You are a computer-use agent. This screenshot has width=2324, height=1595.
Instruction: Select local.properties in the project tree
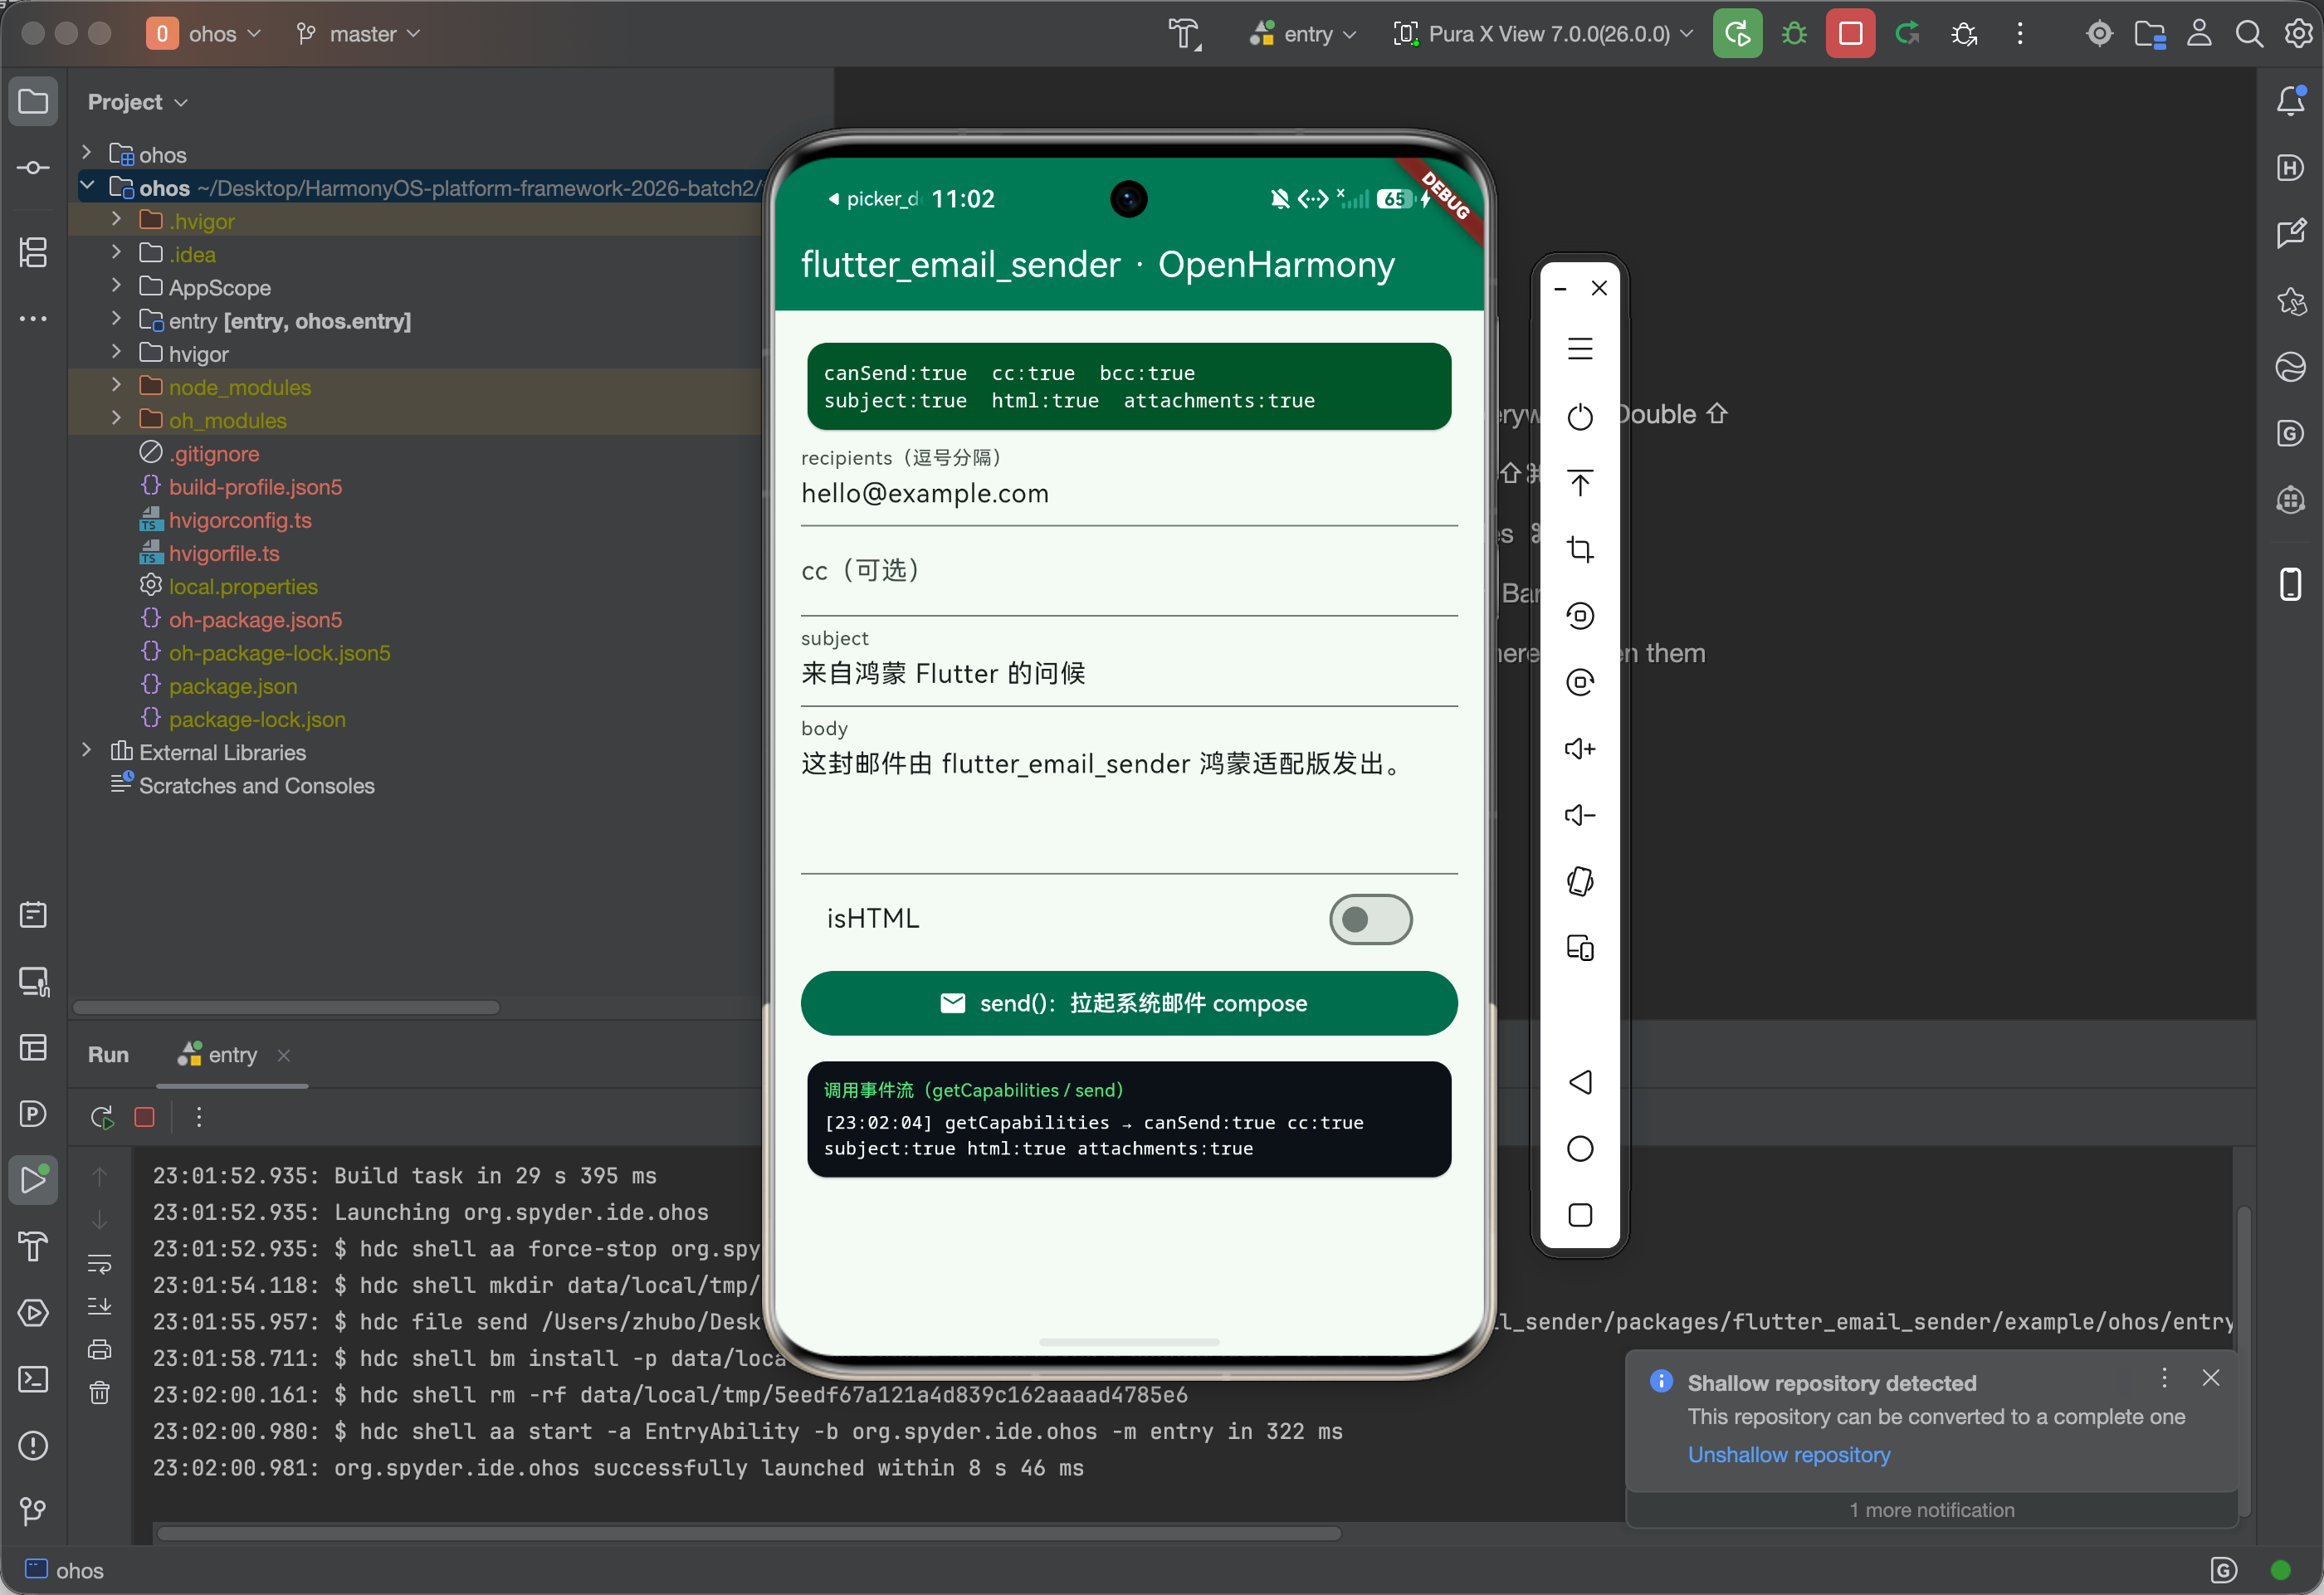[243, 587]
